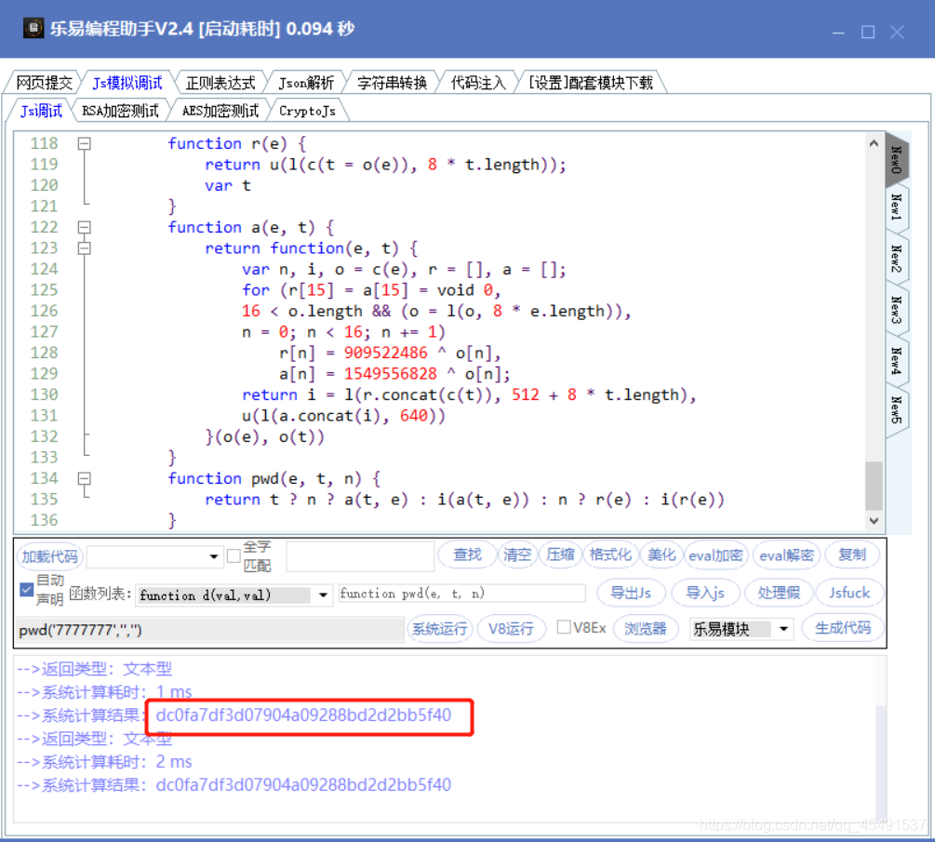Select the New2 side tab
935x842 pixels.
click(x=896, y=259)
